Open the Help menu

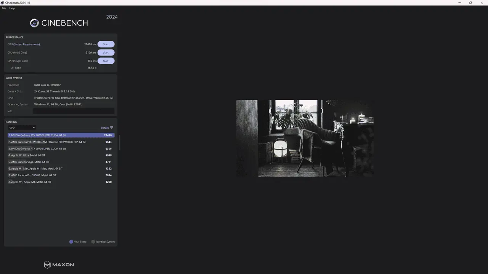click(x=12, y=8)
